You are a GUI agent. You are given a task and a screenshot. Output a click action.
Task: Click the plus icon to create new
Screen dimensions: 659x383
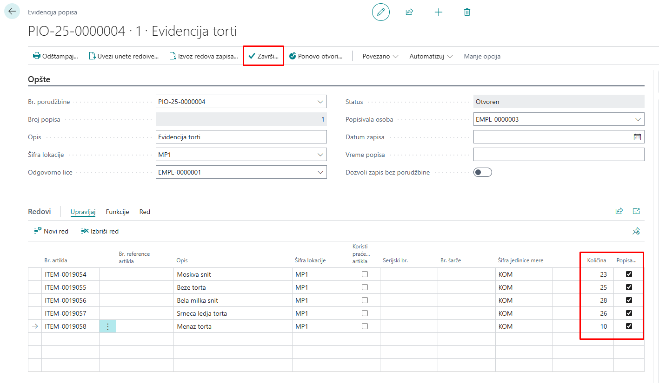point(438,12)
